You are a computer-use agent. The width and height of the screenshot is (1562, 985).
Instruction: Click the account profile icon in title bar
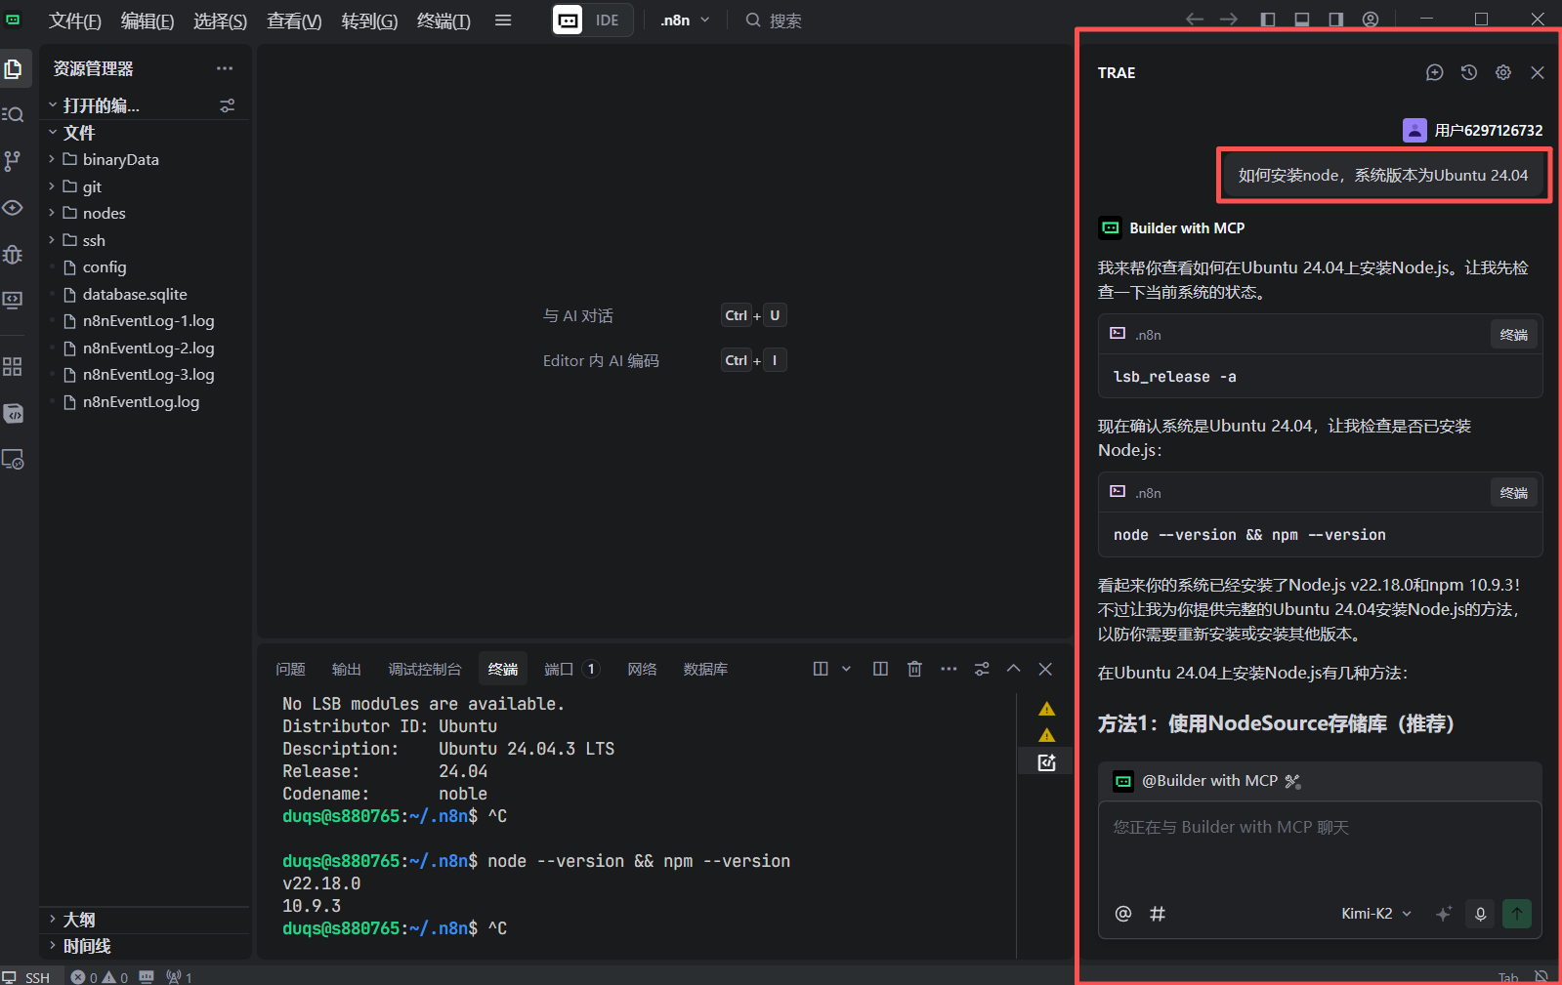pos(1371,20)
